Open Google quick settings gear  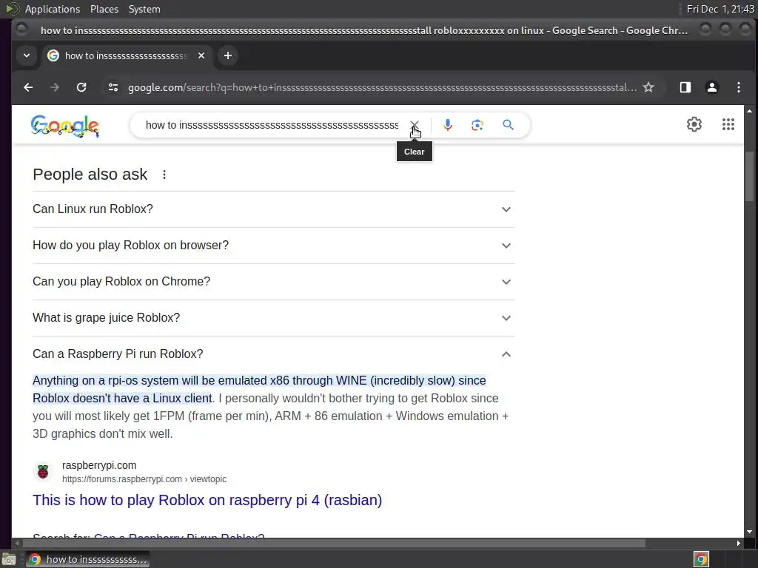694,124
